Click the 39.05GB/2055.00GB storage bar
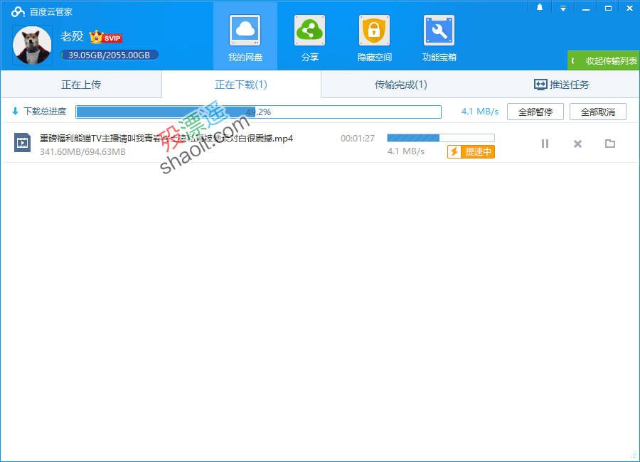Viewport: 640px width, 462px height. coord(110,55)
